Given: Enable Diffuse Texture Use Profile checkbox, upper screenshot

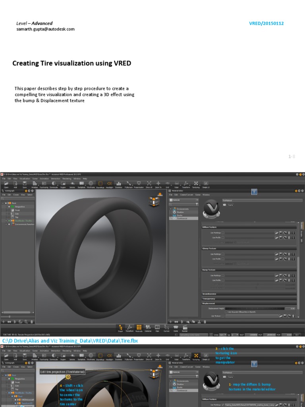Looking at the screenshot, I should pyautogui.click(x=223, y=238).
